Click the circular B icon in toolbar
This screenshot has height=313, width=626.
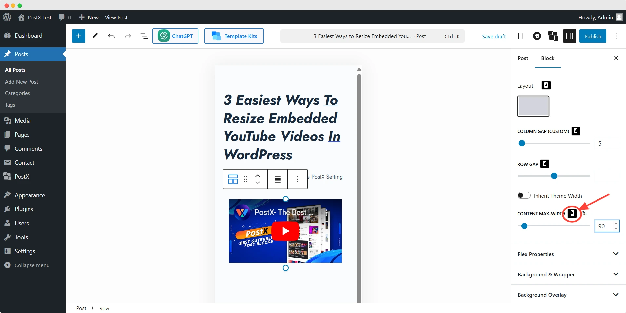tap(537, 36)
